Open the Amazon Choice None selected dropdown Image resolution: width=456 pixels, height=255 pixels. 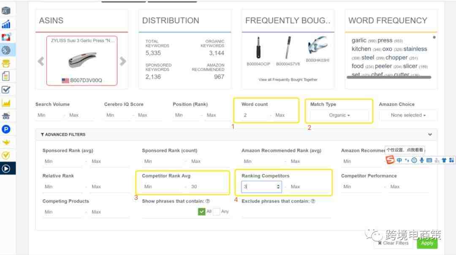[x=408, y=115]
